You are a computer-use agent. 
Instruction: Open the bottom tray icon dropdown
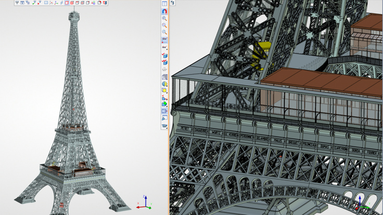pyautogui.click(x=164, y=126)
